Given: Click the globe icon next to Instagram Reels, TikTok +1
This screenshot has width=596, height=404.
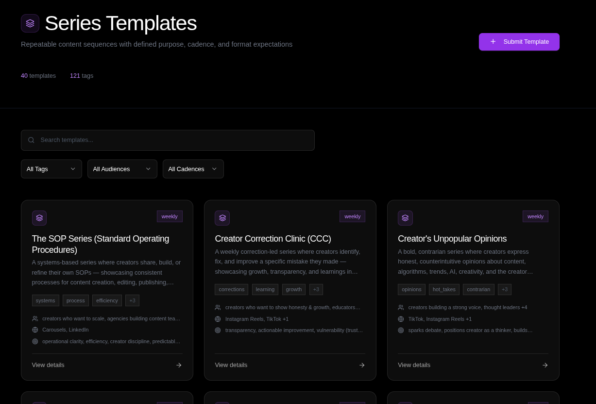Looking at the screenshot, I should click(x=218, y=319).
